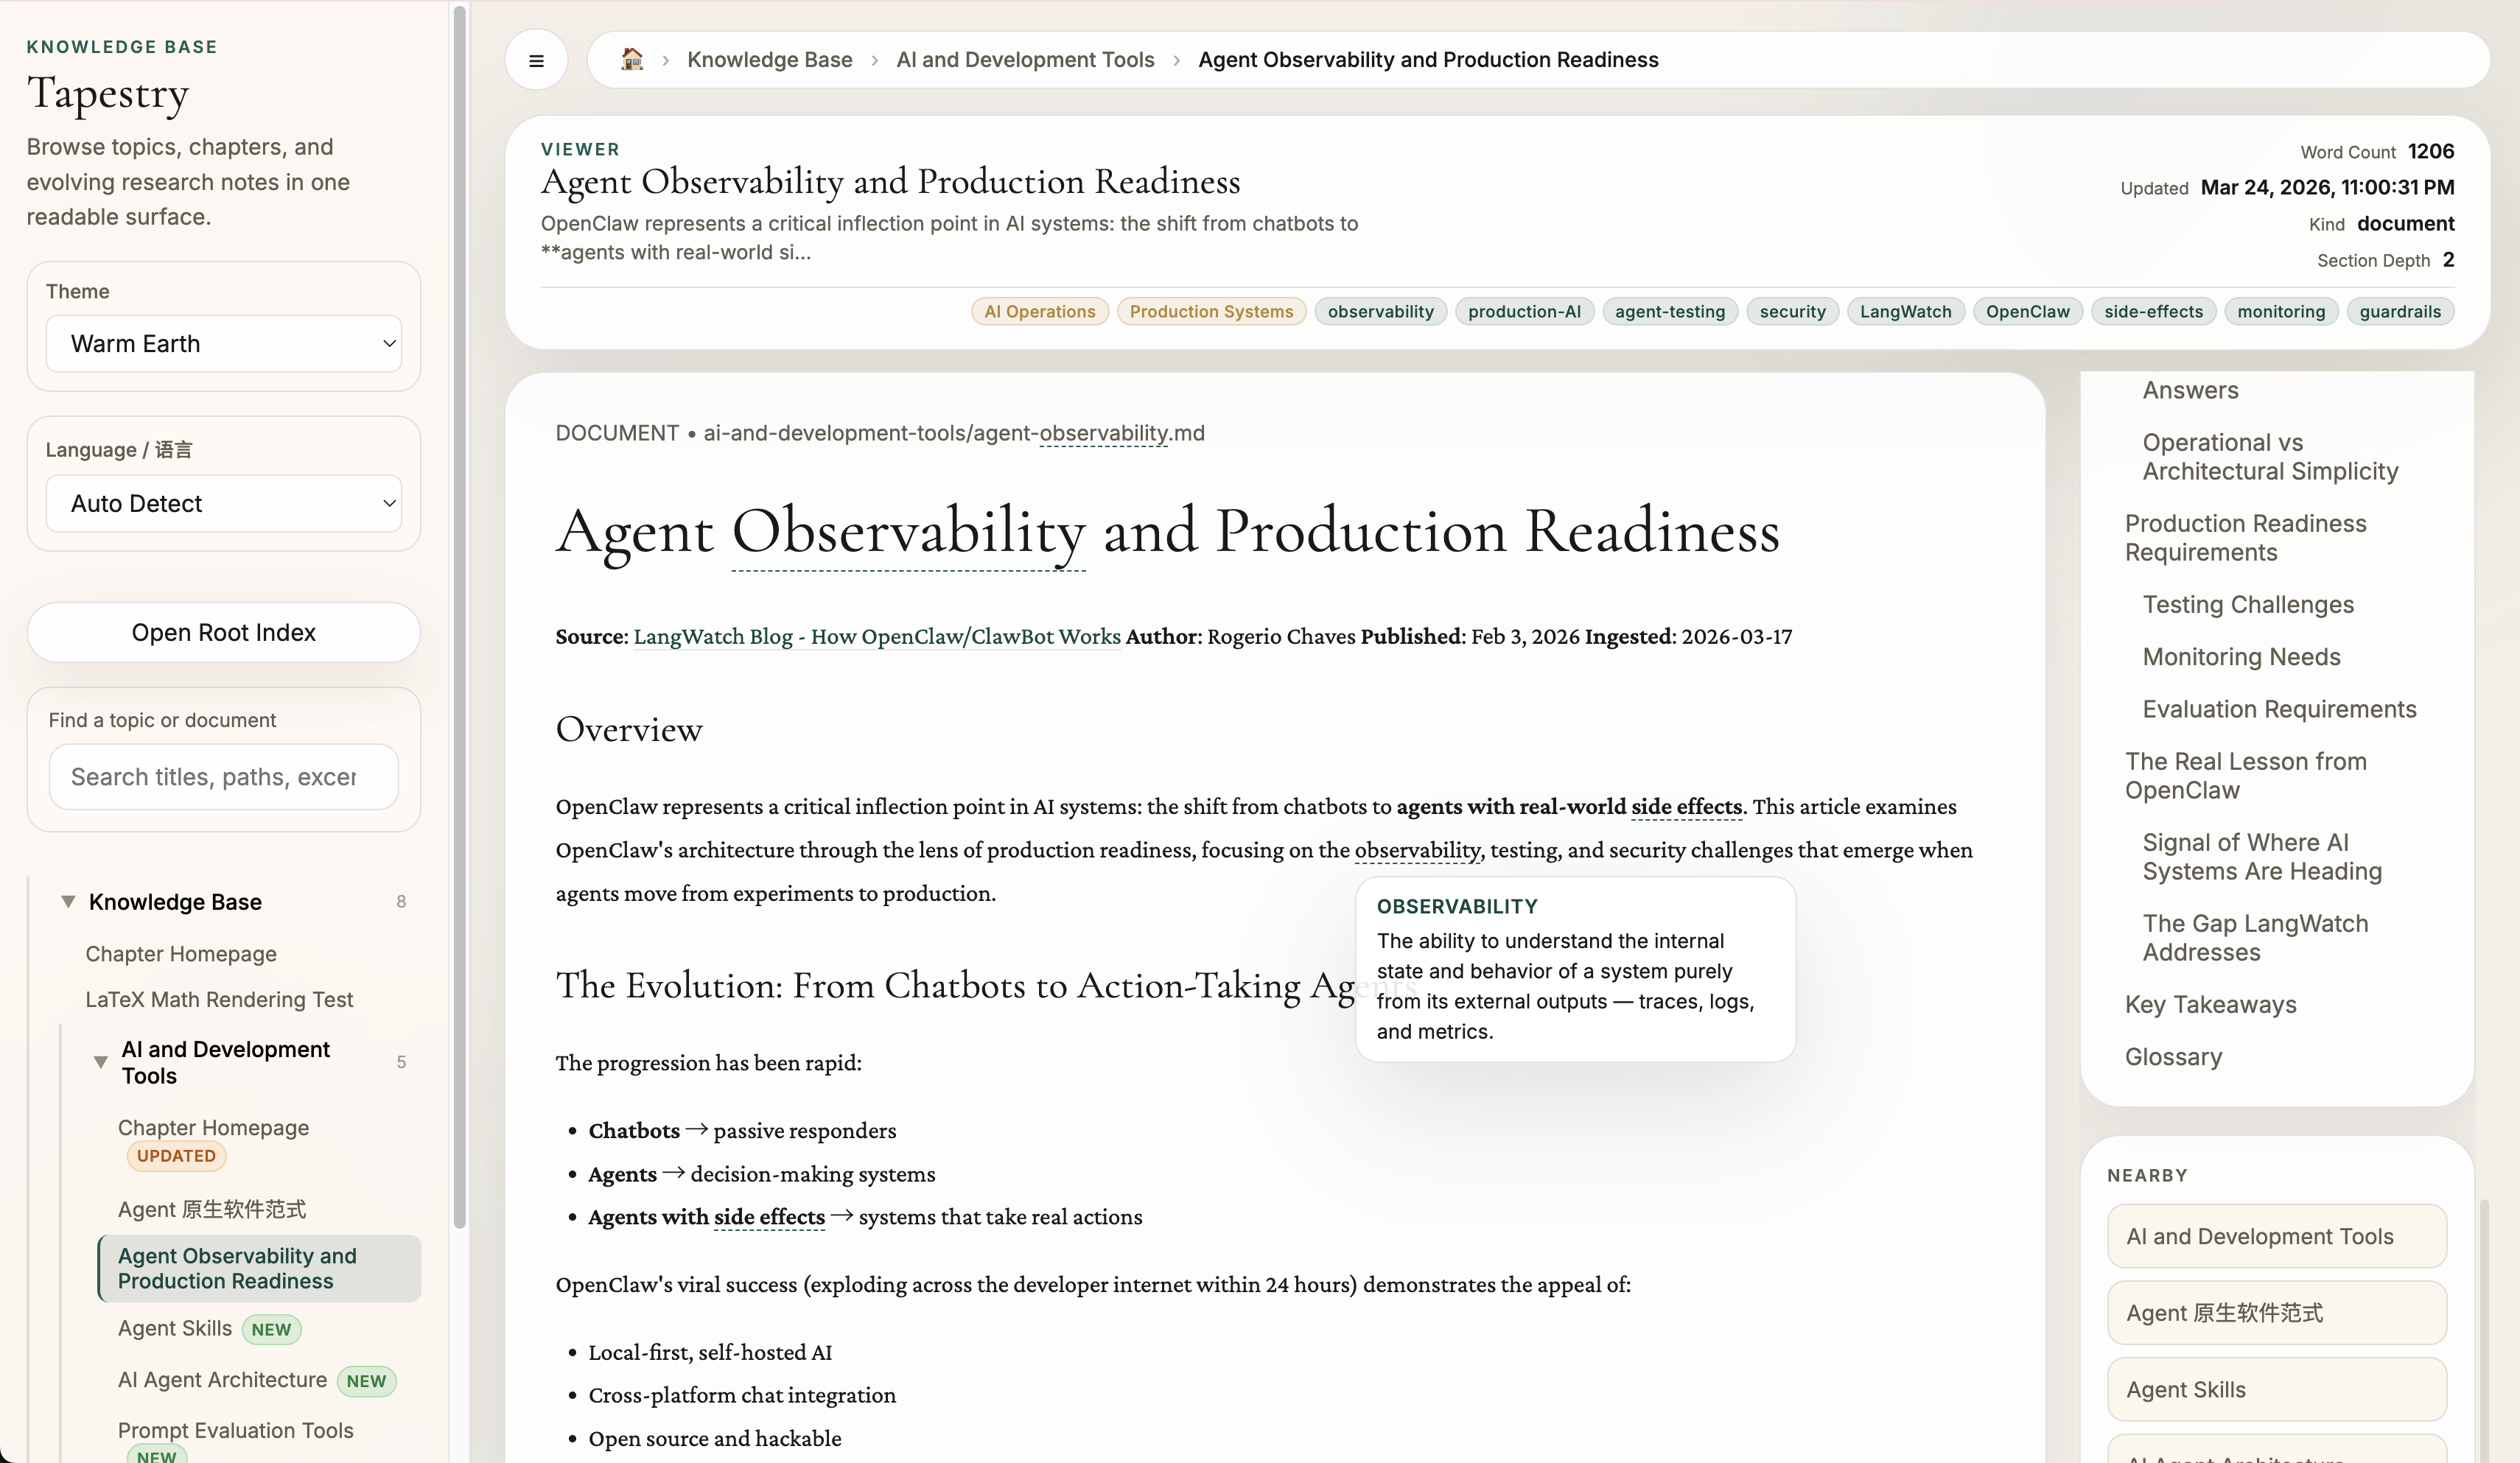Click the guardrails tag chip
This screenshot has height=1463, width=2520.
[2399, 312]
